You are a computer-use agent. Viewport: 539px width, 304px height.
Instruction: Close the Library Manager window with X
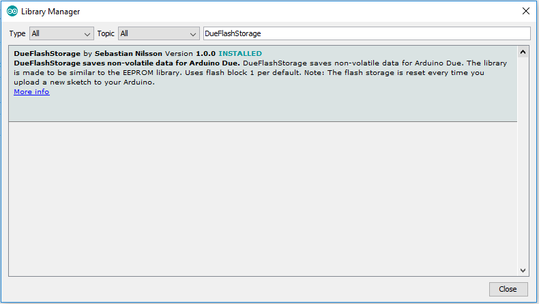pyautogui.click(x=526, y=11)
